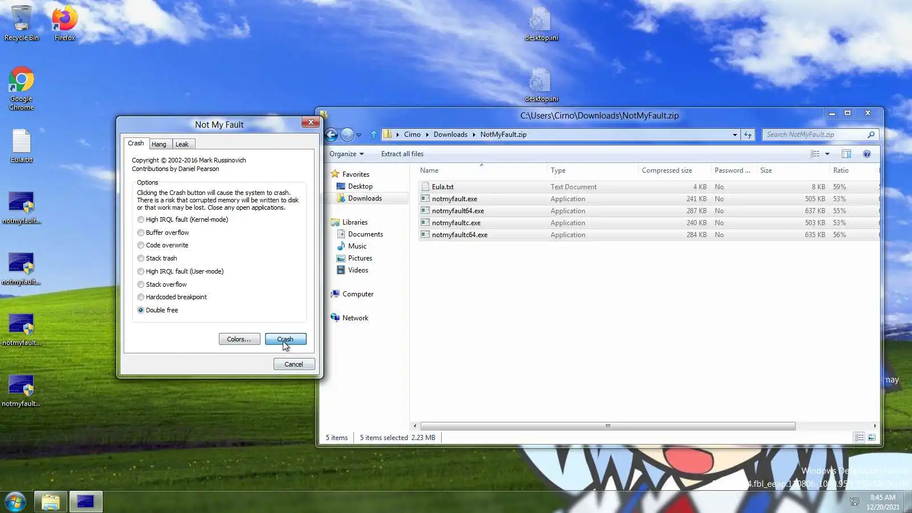This screenshot has width=912, height=513.
Task: Refresh the NotMyFault.zip folder view
Action: point(748,135)
